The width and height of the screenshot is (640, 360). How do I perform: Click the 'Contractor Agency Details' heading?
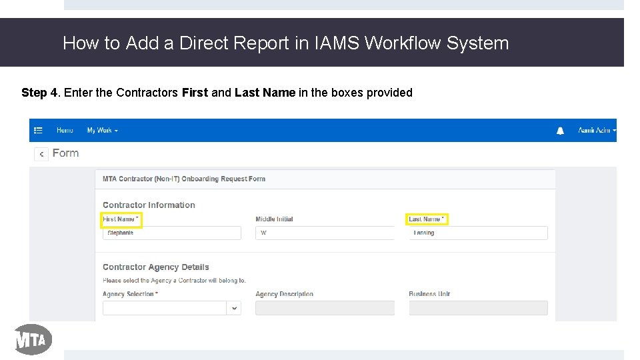coord(155,267)
